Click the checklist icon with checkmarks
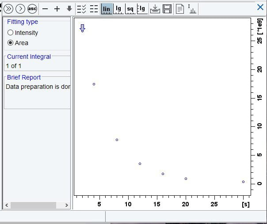267x224 pixels. tap(82, 9)
